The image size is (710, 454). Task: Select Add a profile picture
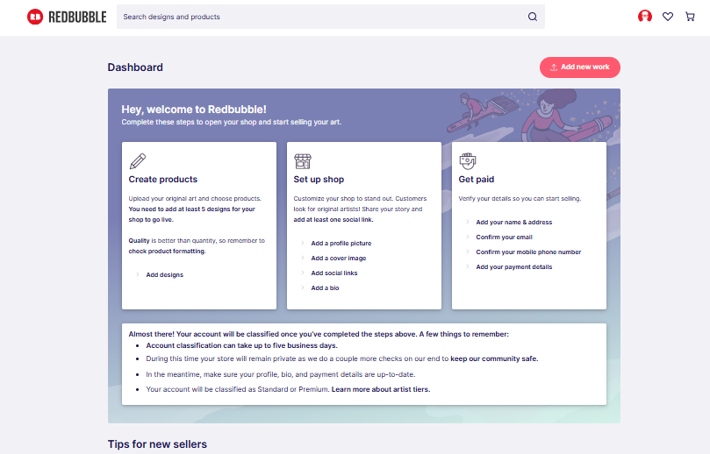341,244
